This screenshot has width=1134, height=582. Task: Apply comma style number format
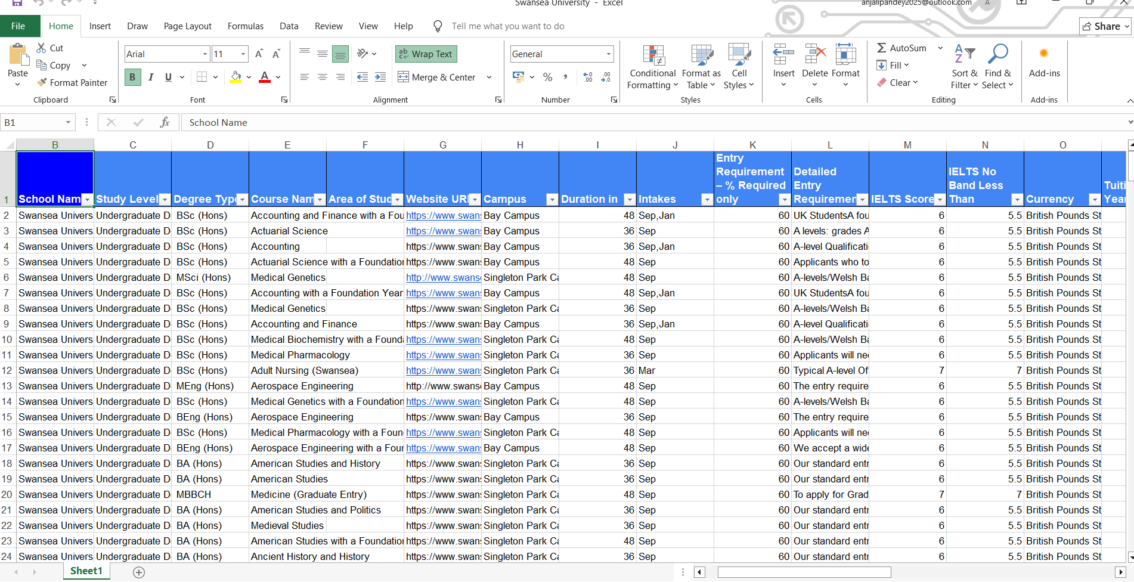pyautogui.click(x=565, y=77)
